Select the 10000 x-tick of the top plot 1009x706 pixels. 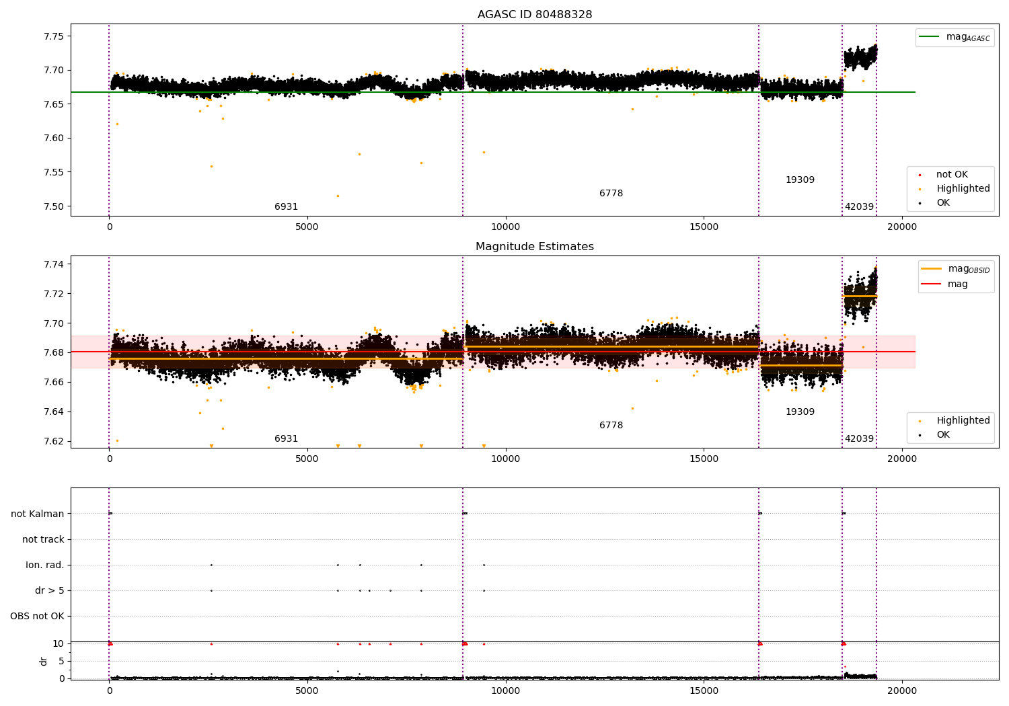505,227
